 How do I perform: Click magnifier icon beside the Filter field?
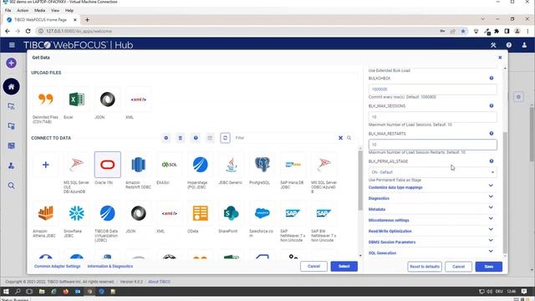349,138
